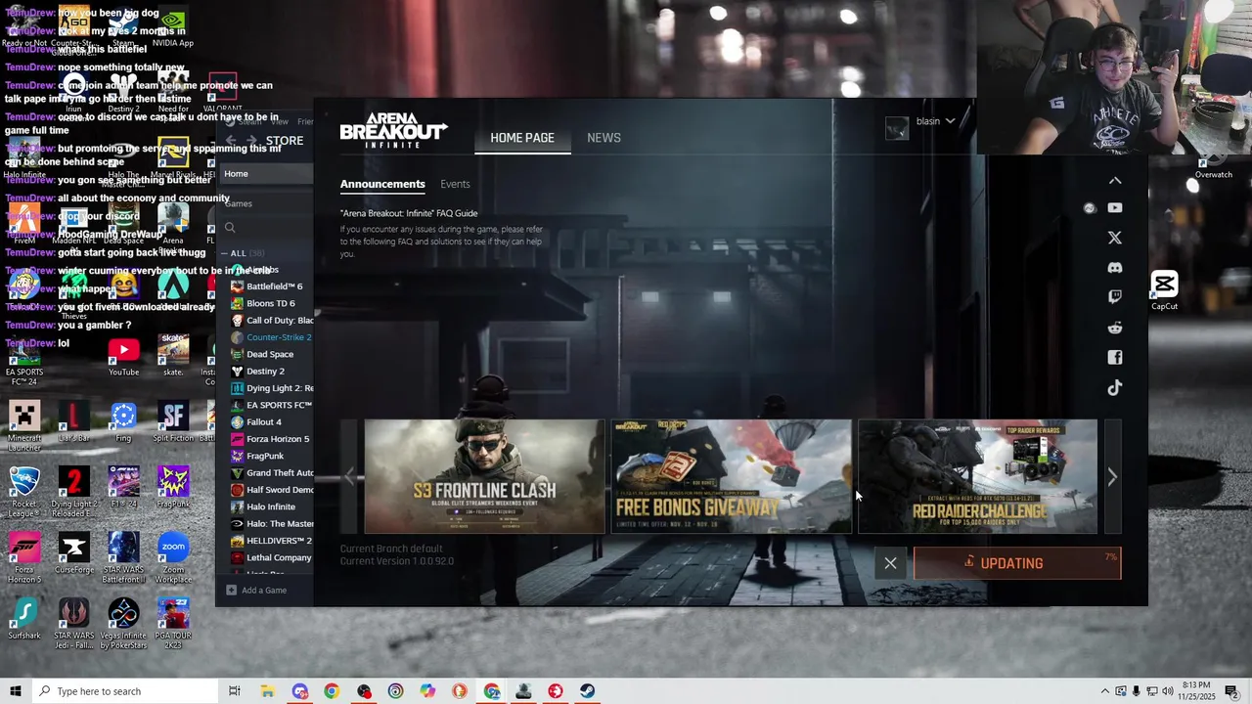The width and height of the screenshot is (1252, 704).
Task: Open the Facebook social icon
Action: (x=1115, y=358)
